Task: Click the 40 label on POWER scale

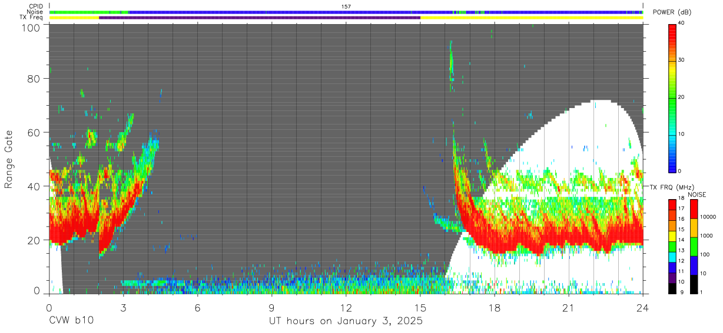Action: [x=682, y=23]
